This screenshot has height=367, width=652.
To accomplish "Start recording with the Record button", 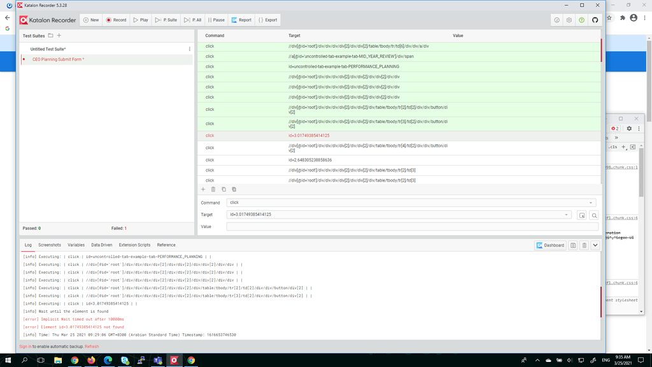I will click(x=116, y=20).
